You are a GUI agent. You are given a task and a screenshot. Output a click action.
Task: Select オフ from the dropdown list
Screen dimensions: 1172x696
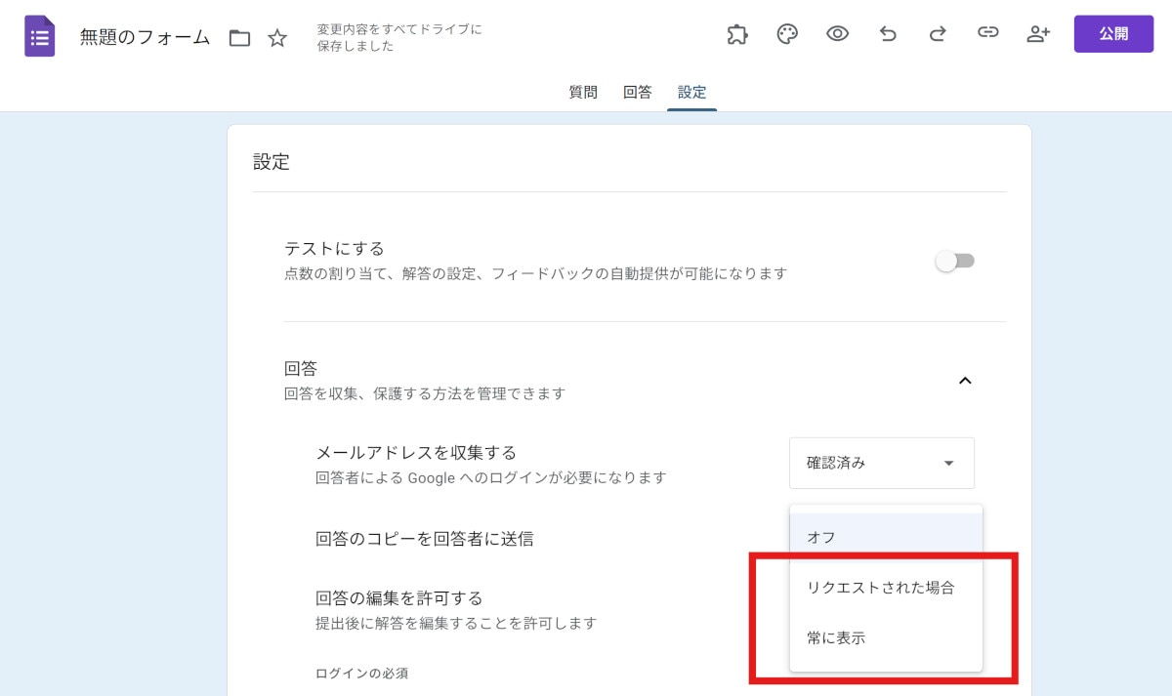(x=819, y=536)
